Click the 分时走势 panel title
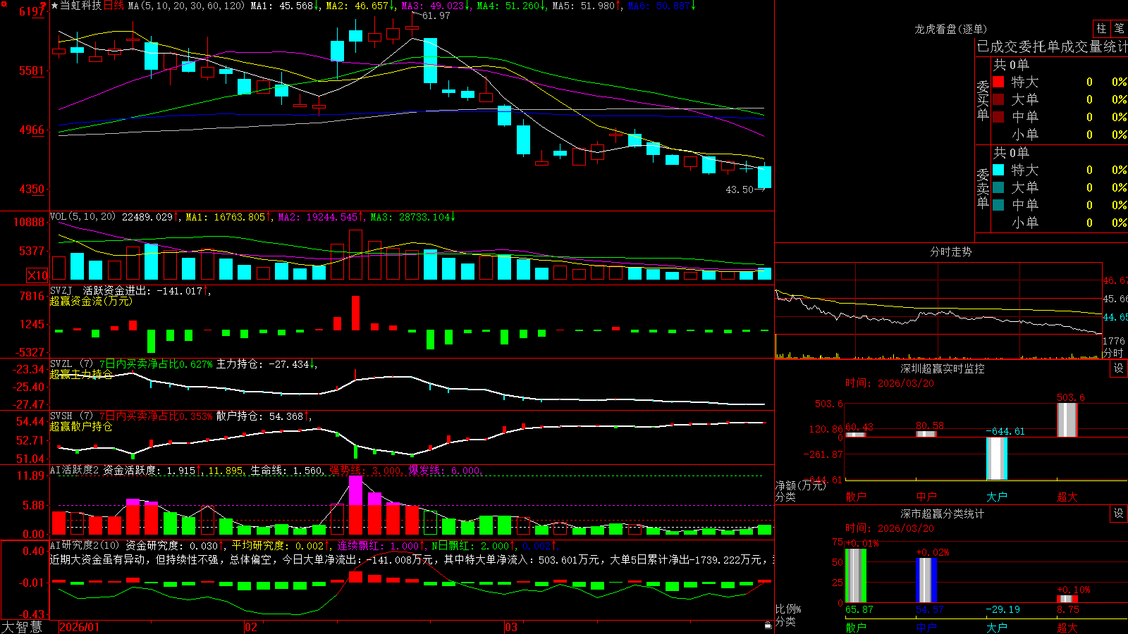This screenshot has height=634, width=1128. [x=950, y=251]
